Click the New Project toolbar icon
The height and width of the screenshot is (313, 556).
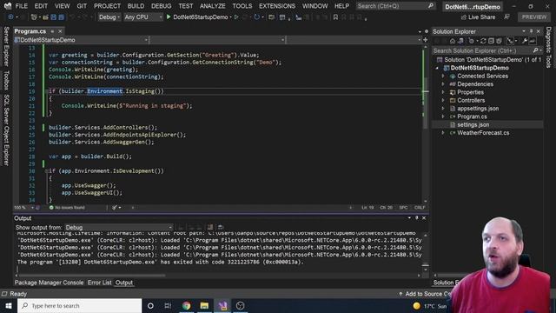(x=35, y=17)
